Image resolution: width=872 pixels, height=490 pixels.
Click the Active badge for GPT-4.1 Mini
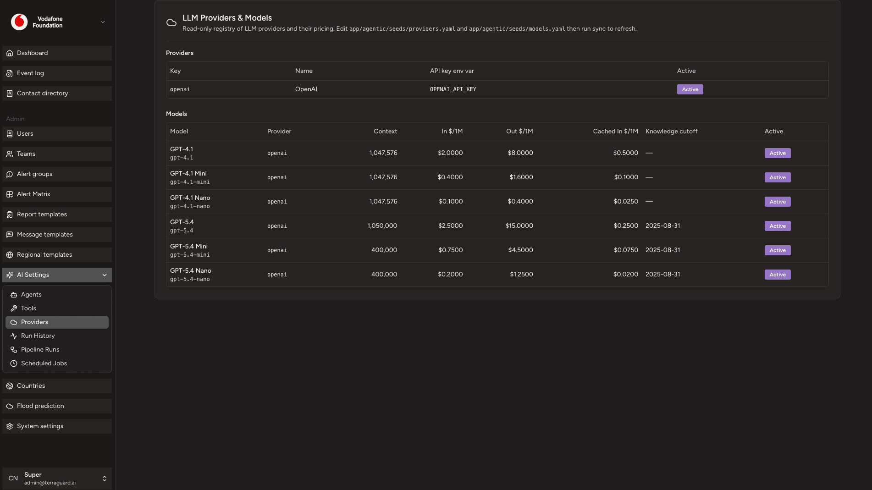(x=778, y=177)
